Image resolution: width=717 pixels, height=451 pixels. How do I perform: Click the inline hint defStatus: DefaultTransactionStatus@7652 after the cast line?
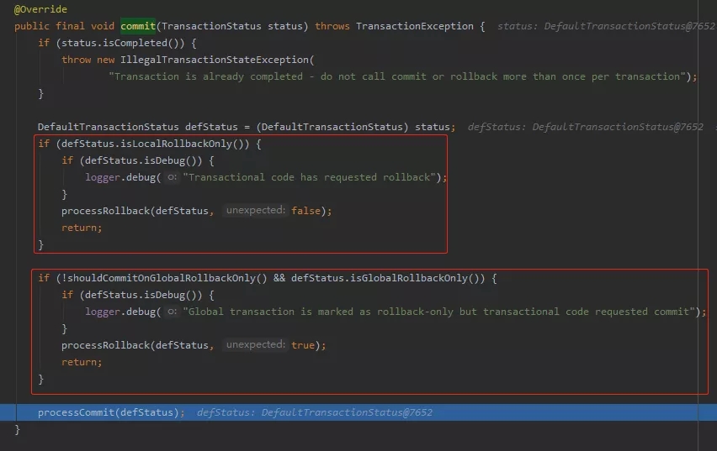[586, 127]
